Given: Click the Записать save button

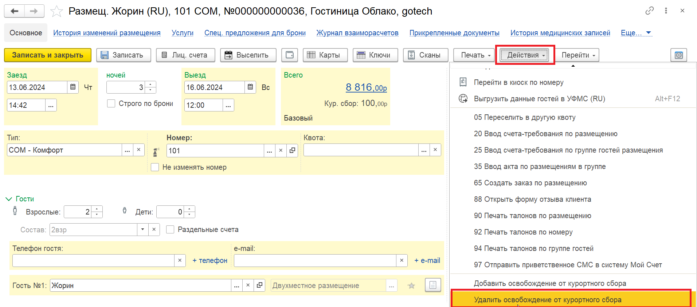Looking at the screenshot, I should pyautogui.click(x=124, y=55).
